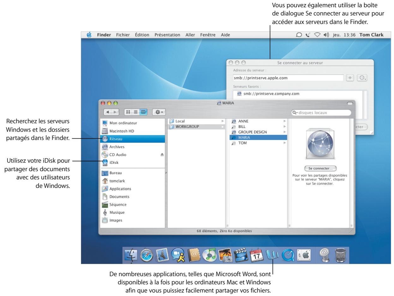Open the Action gear dropdown menu
This screenshot has width=394, height=296.
coord(158,112)
